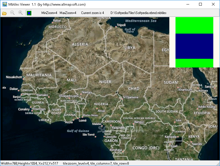This screenshot has height=166, width=220.
Task: Click the ALGERIA label on the map
Action: (80, 44)
